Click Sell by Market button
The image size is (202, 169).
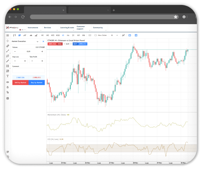pos(20,82)
